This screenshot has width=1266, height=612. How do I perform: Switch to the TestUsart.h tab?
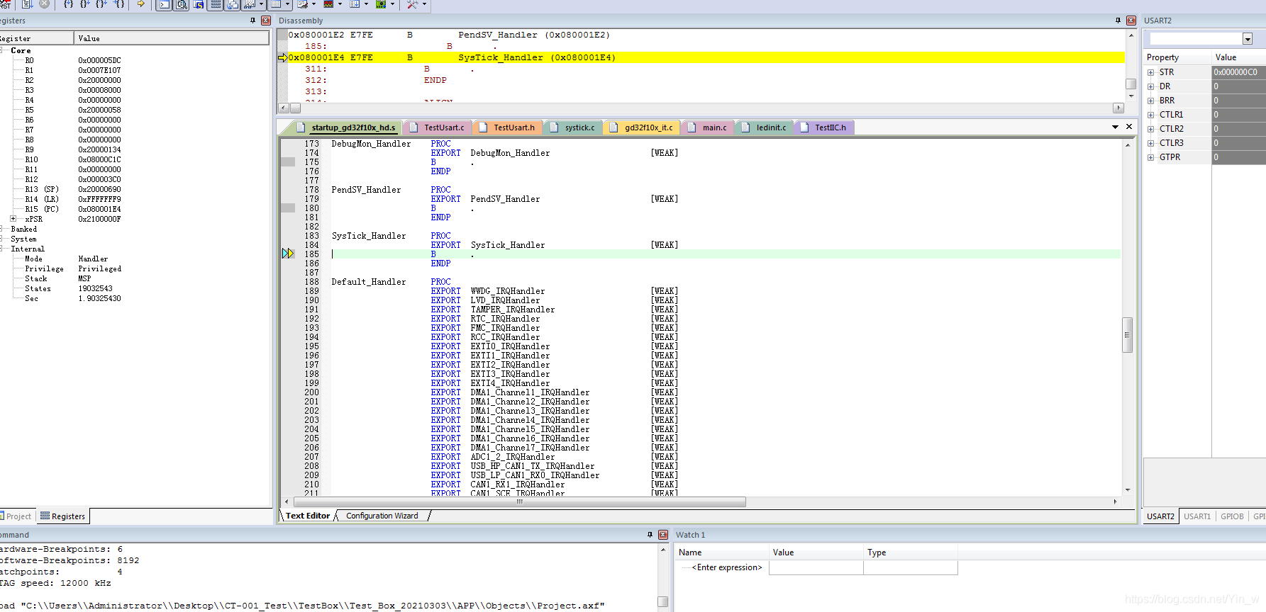click(x=509, y=127)
